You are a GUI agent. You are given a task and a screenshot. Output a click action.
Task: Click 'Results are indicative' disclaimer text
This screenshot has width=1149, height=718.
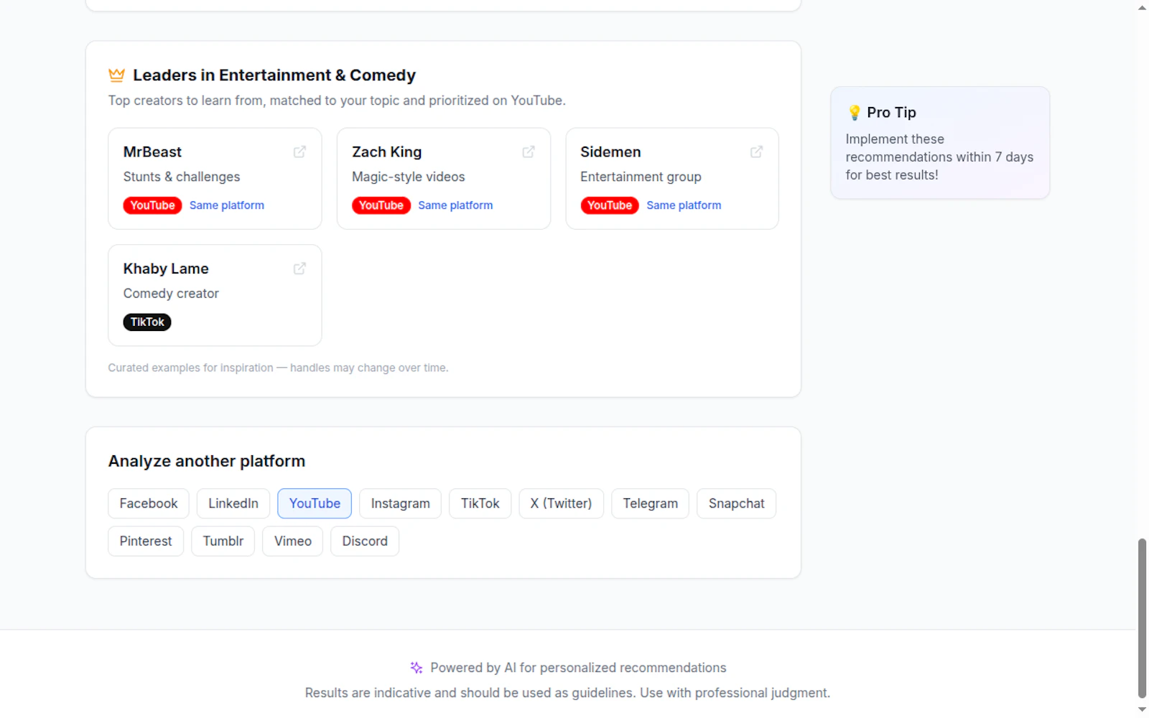point(567,693)
